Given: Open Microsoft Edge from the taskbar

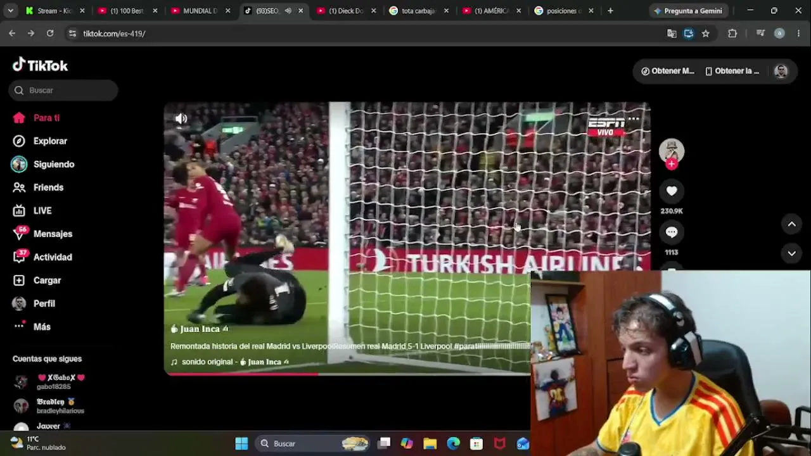Looking at the screenshot, I should point(453,443).
